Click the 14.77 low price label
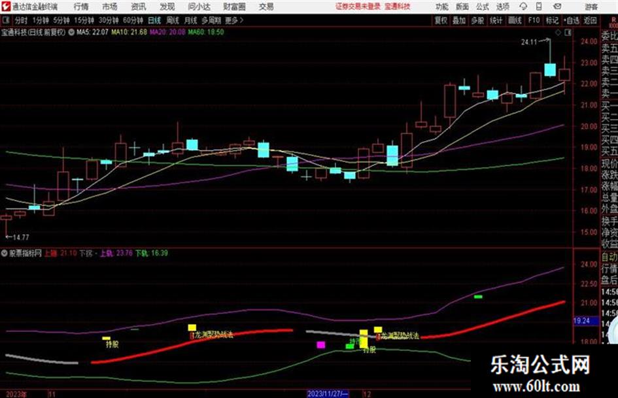This screenshot has width=618, height=398. click(21, 237)
